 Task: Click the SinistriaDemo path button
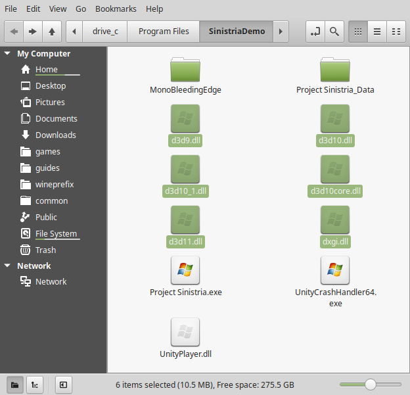tap(237, 32)
